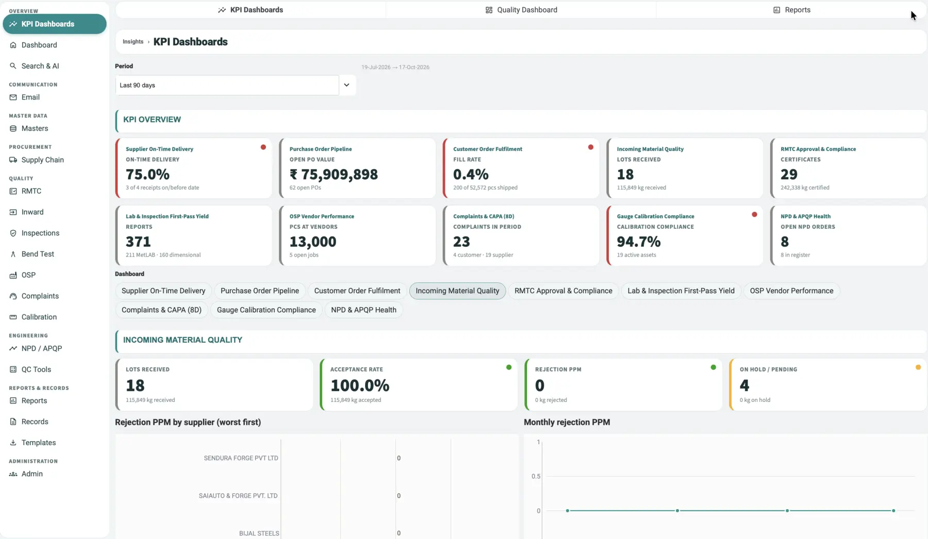Click the Calibration ruler icon
Viewport: 928px width, 539px height.
coord(13,317)
